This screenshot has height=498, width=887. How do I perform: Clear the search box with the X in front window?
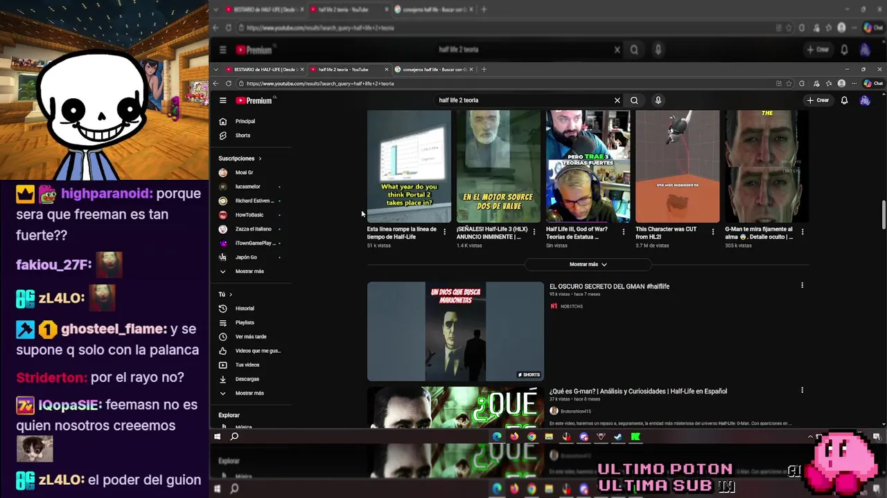coord(617,100)
